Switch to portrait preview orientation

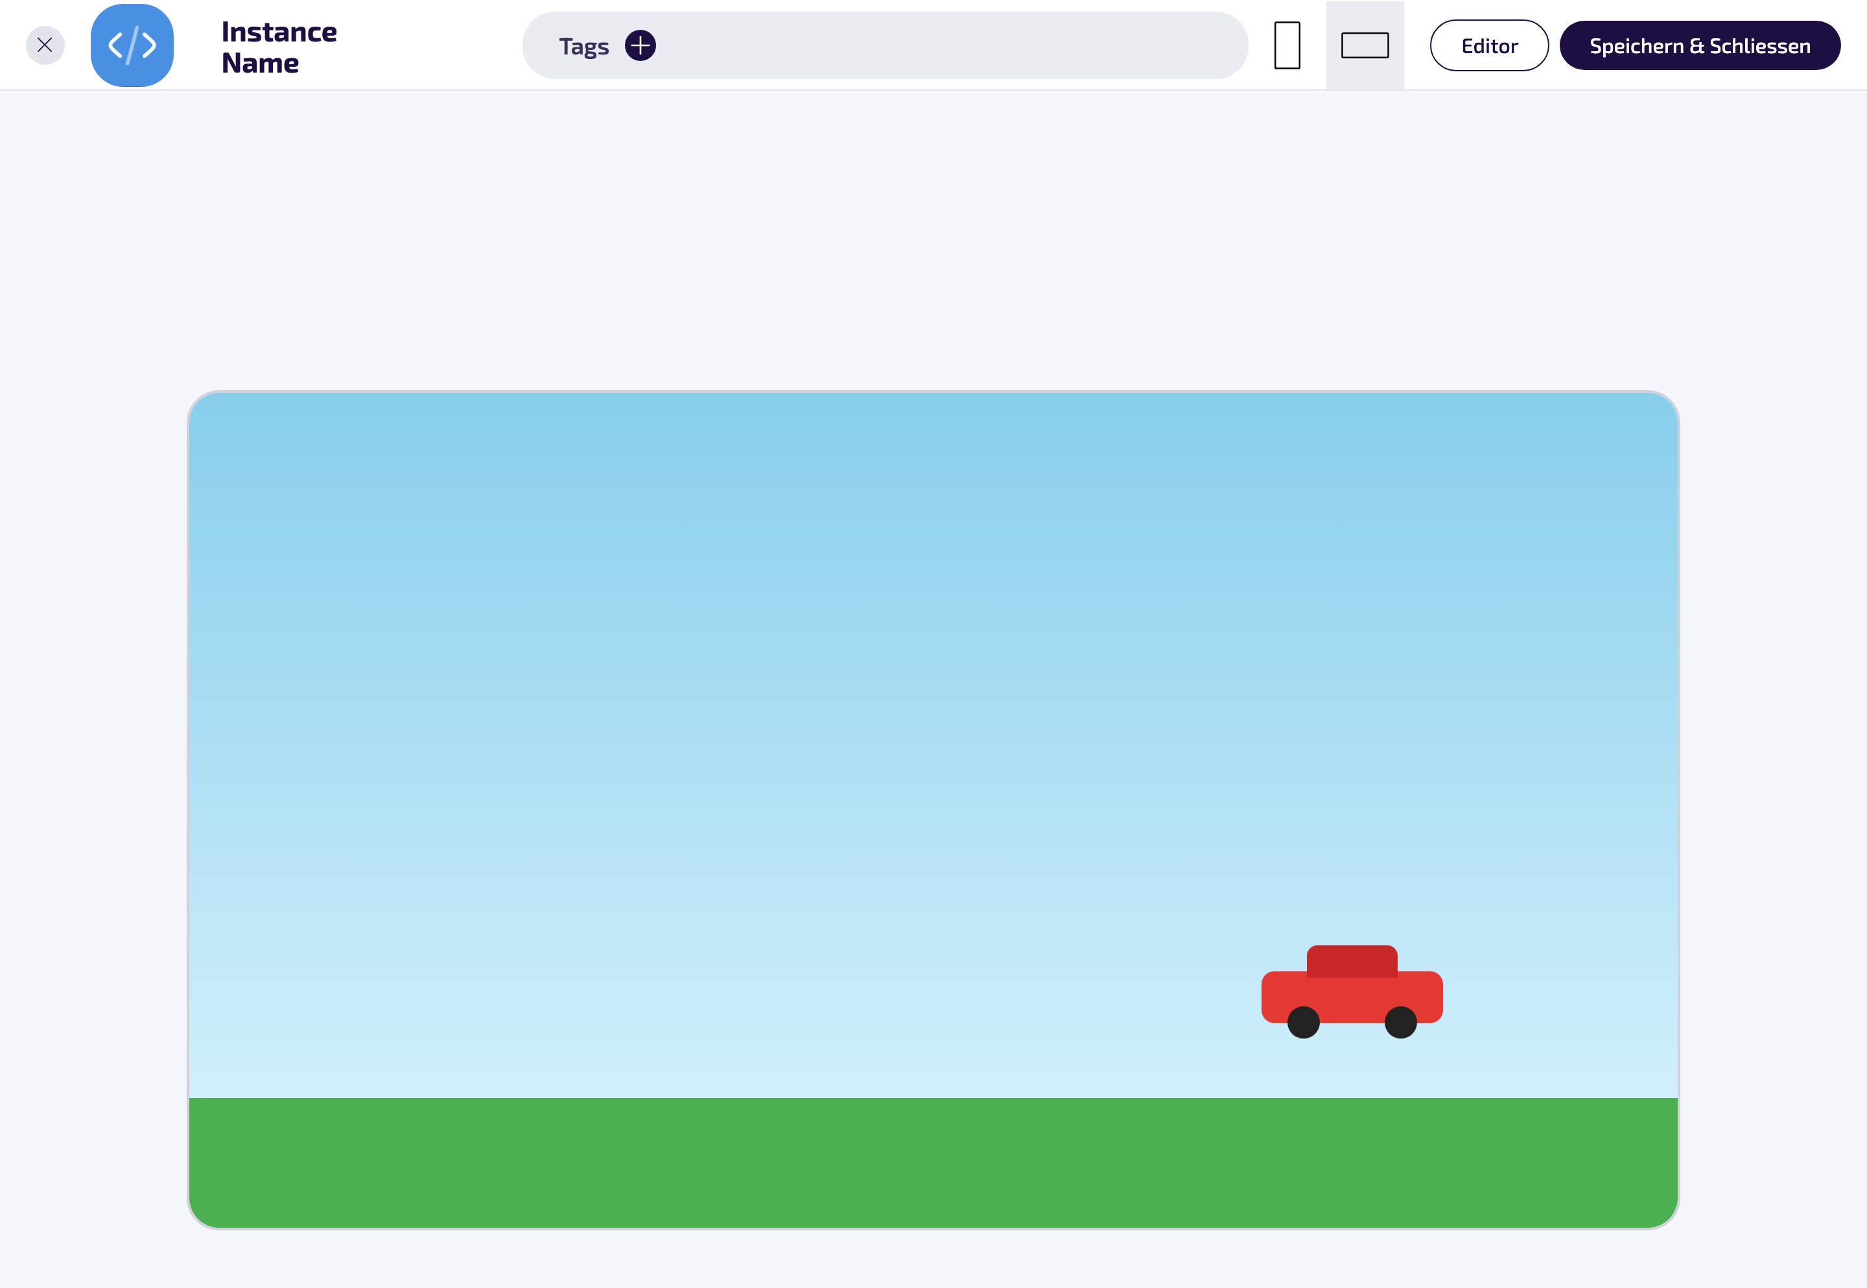[1287, 45]
